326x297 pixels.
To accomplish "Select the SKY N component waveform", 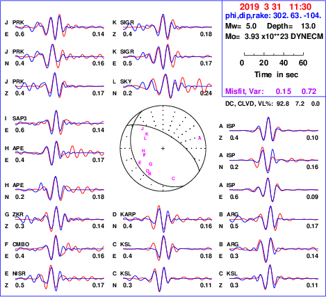I will point(168,86).
